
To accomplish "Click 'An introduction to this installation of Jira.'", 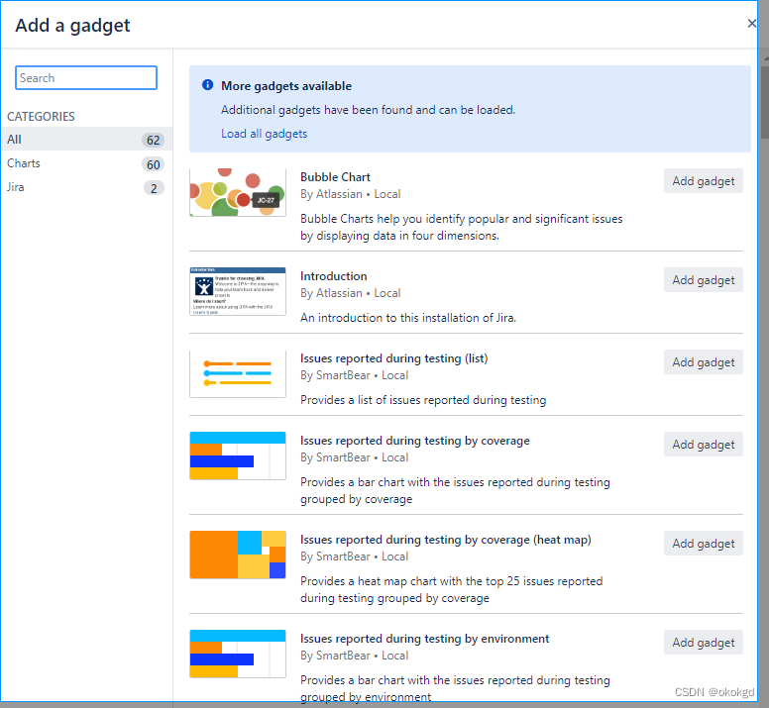I will [408, 318].
